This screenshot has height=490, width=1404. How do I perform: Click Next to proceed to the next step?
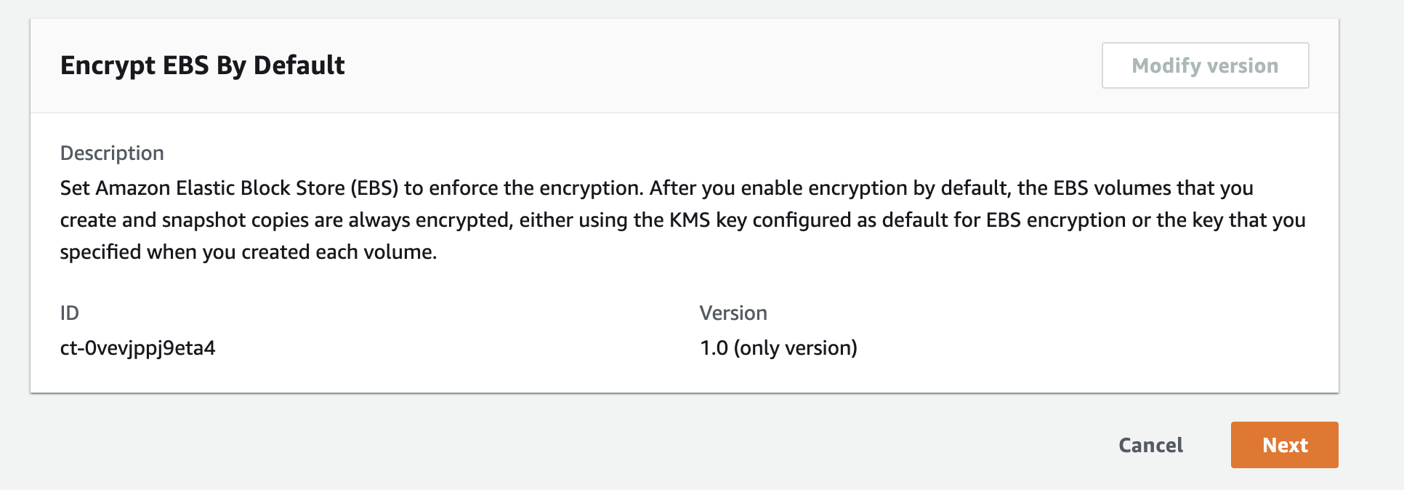[1283, 444]
